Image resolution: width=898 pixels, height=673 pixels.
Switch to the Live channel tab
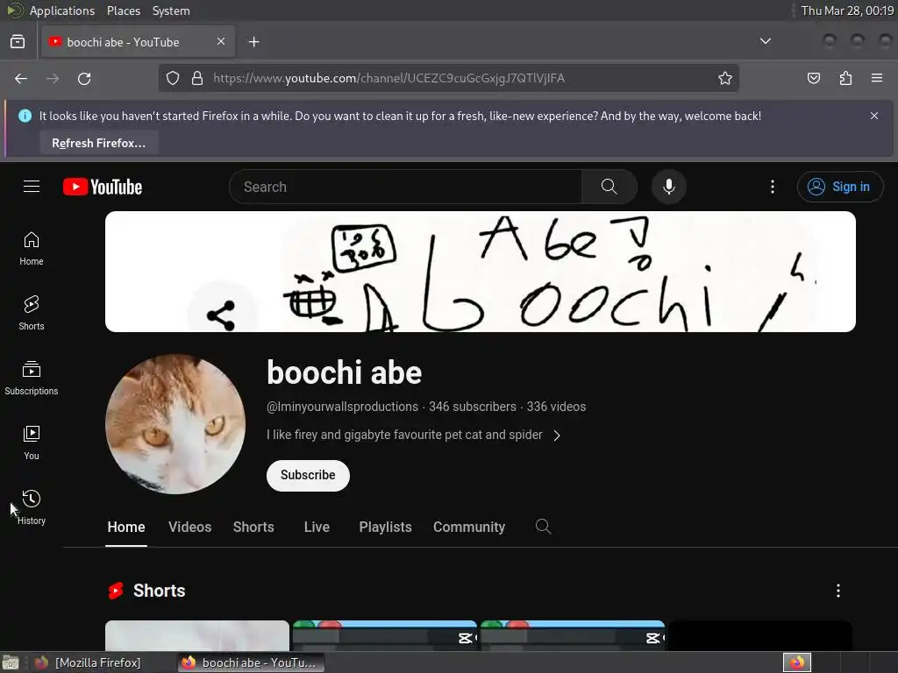[317, 527]
